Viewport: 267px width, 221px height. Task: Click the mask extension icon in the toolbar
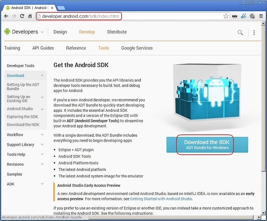(x=235, y=16)
